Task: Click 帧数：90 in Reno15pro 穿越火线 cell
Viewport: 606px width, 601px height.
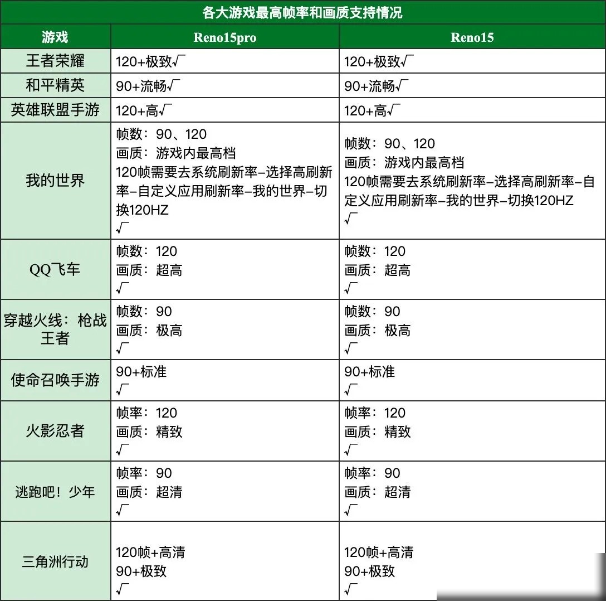Action: [144, 311]
